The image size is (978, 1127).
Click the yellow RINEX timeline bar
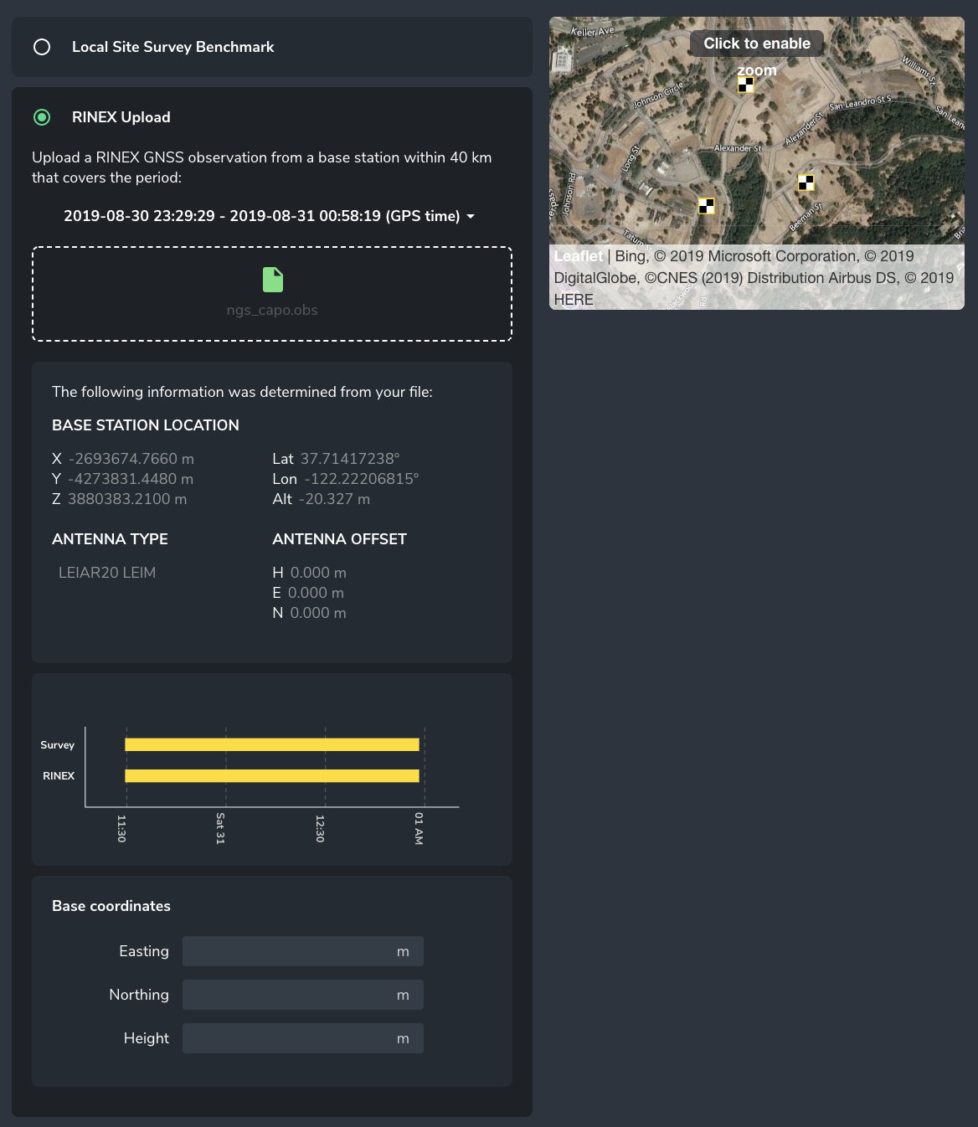click(272, 776)
